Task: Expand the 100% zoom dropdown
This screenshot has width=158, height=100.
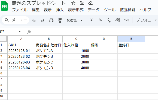Action: [x=75, y=20]
